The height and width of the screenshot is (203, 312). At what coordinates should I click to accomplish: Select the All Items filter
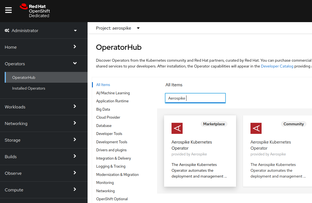(103, 85)
